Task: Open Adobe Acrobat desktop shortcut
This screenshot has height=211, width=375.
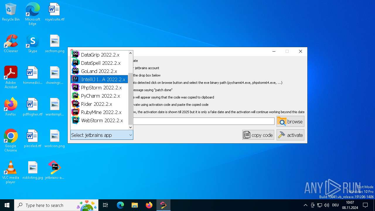Action: (11, 77)
